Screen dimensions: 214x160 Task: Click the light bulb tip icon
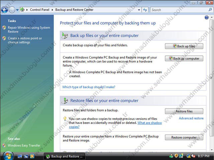coord(65,119)
